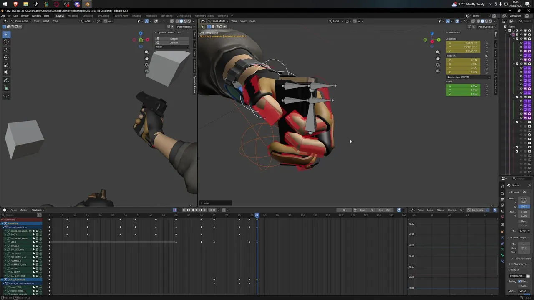Viewport: 534px width, 300px height.
Task: Select the Measure tool in left viewport
Action: (x=6, y=88)
